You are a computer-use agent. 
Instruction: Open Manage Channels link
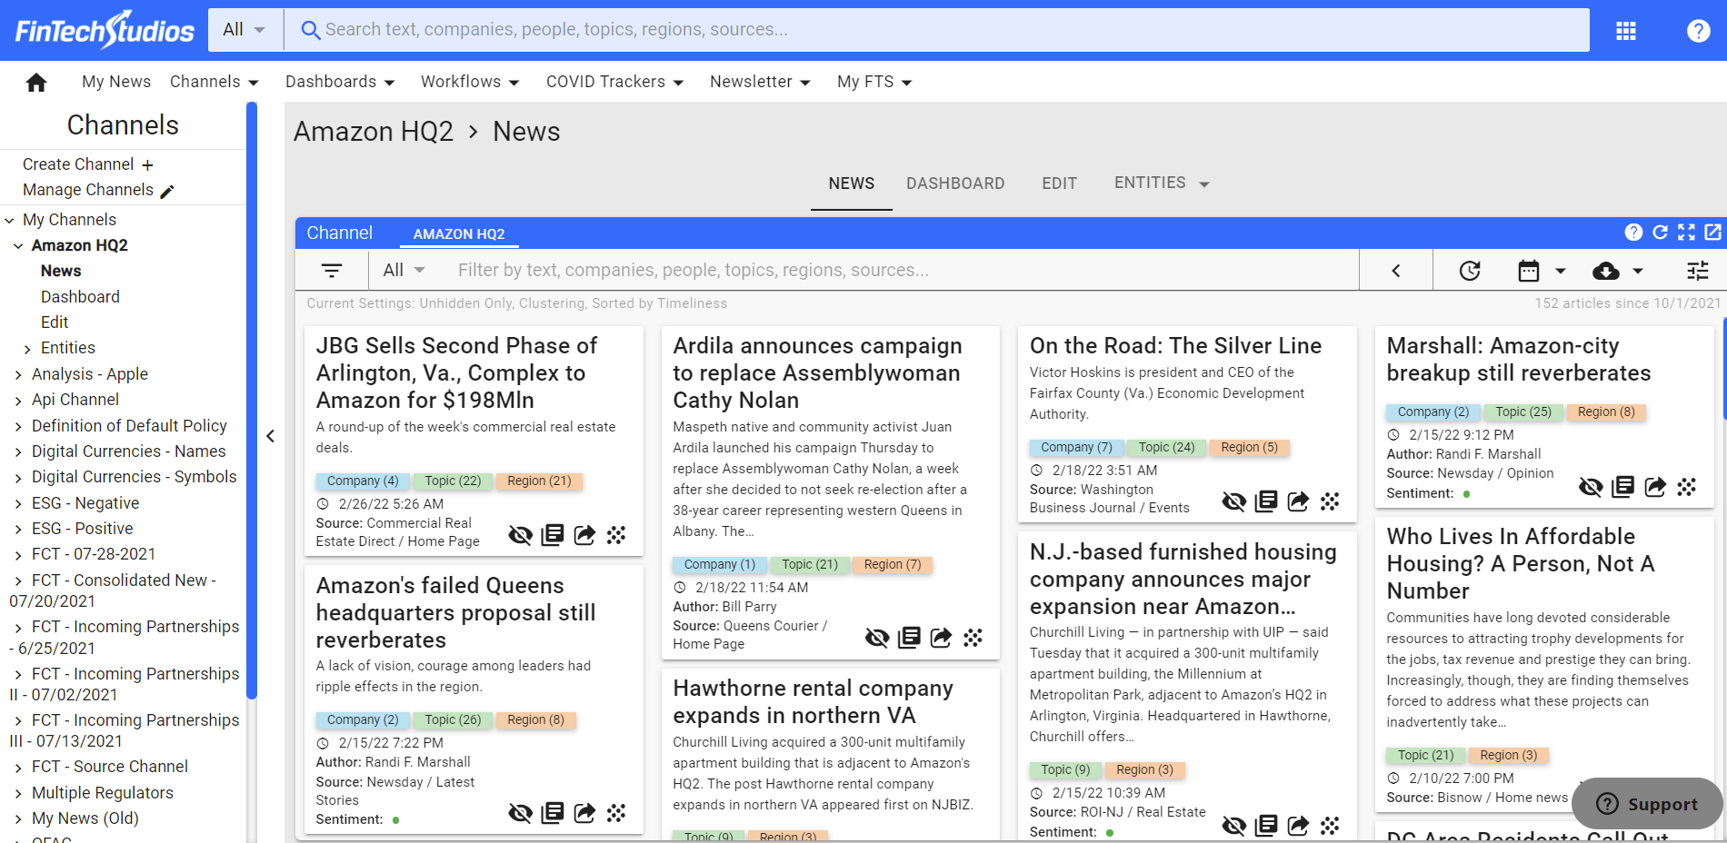tap(88, 190)
